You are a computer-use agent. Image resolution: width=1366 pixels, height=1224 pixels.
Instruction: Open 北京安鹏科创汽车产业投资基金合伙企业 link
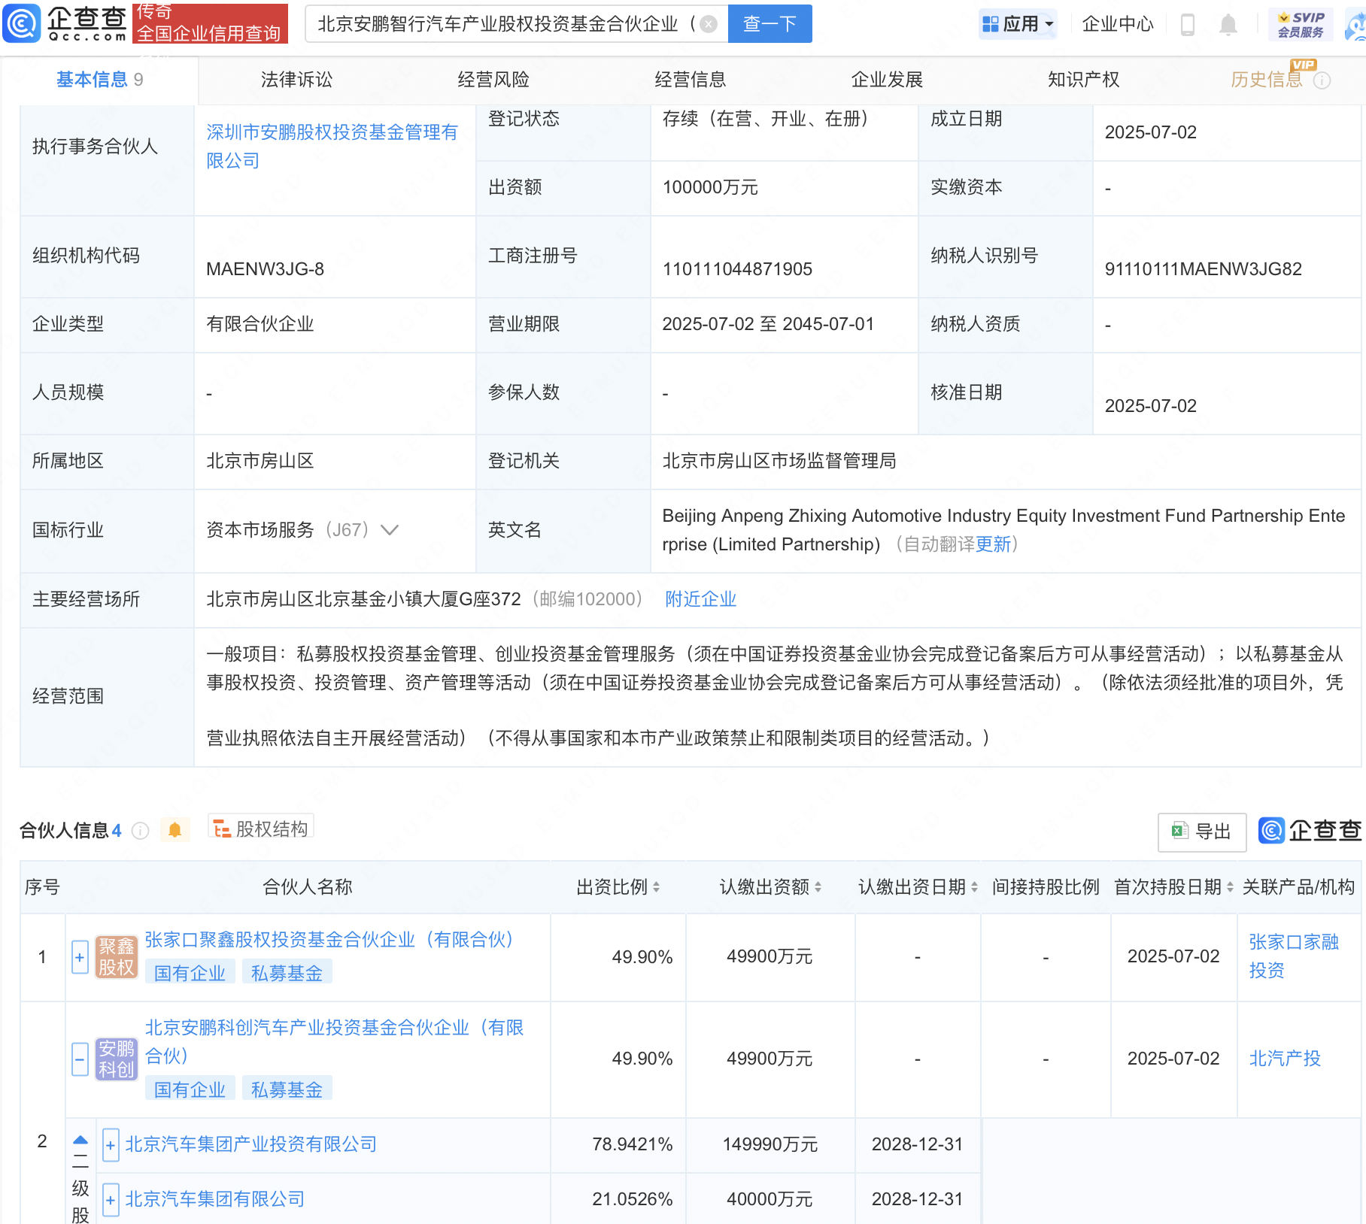point(334,1041)
